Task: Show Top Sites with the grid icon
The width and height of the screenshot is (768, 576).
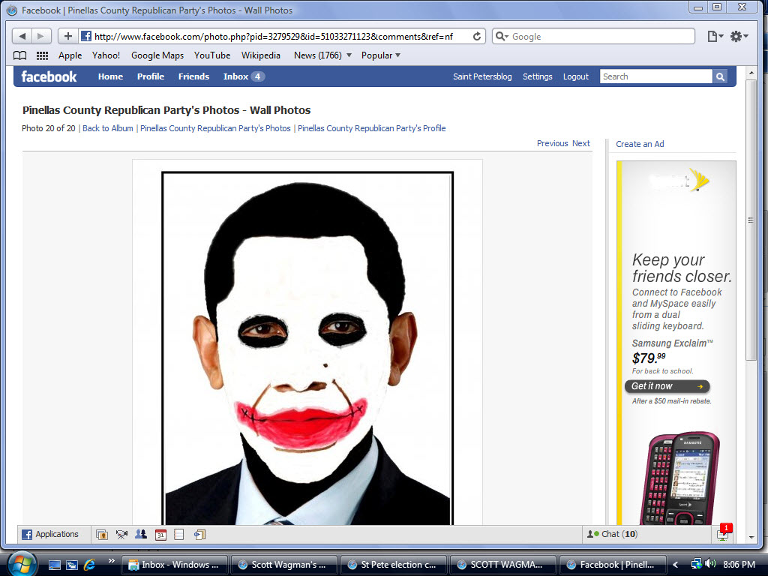Action: (42, 55)
